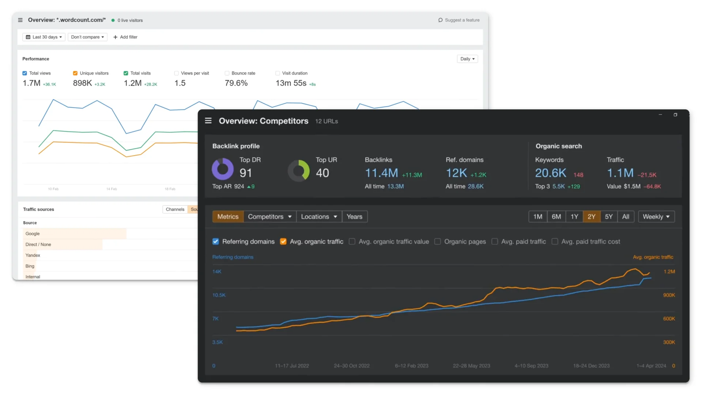Expand the Competitors dropdown
702x395 pixels.
tap(269, 217)
